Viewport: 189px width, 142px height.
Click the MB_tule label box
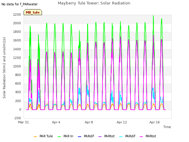click(x=33, y=12)
